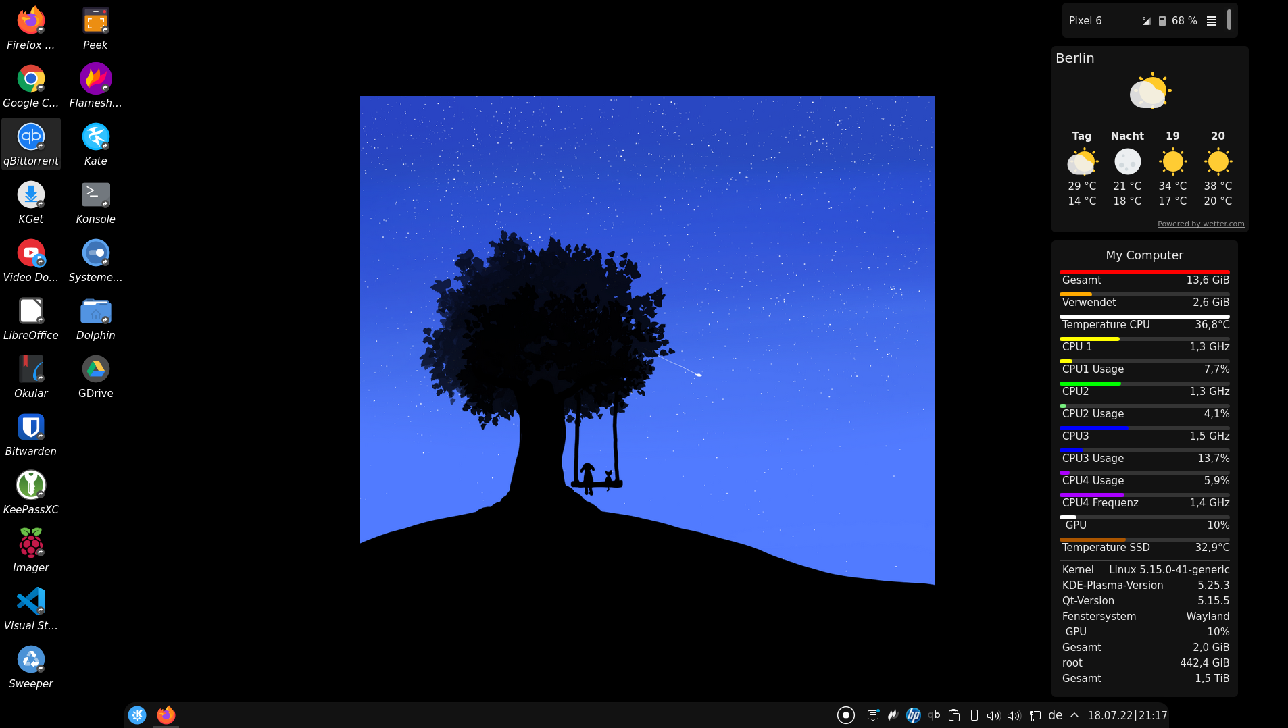Open the KDE application launcher
Viewport: 1288px width, 728px height.
pos(137,715)
